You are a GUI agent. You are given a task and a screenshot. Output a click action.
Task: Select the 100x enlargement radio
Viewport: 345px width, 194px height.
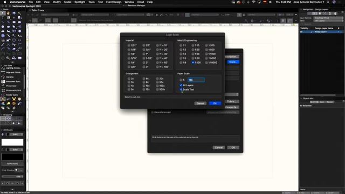point(157,86)
